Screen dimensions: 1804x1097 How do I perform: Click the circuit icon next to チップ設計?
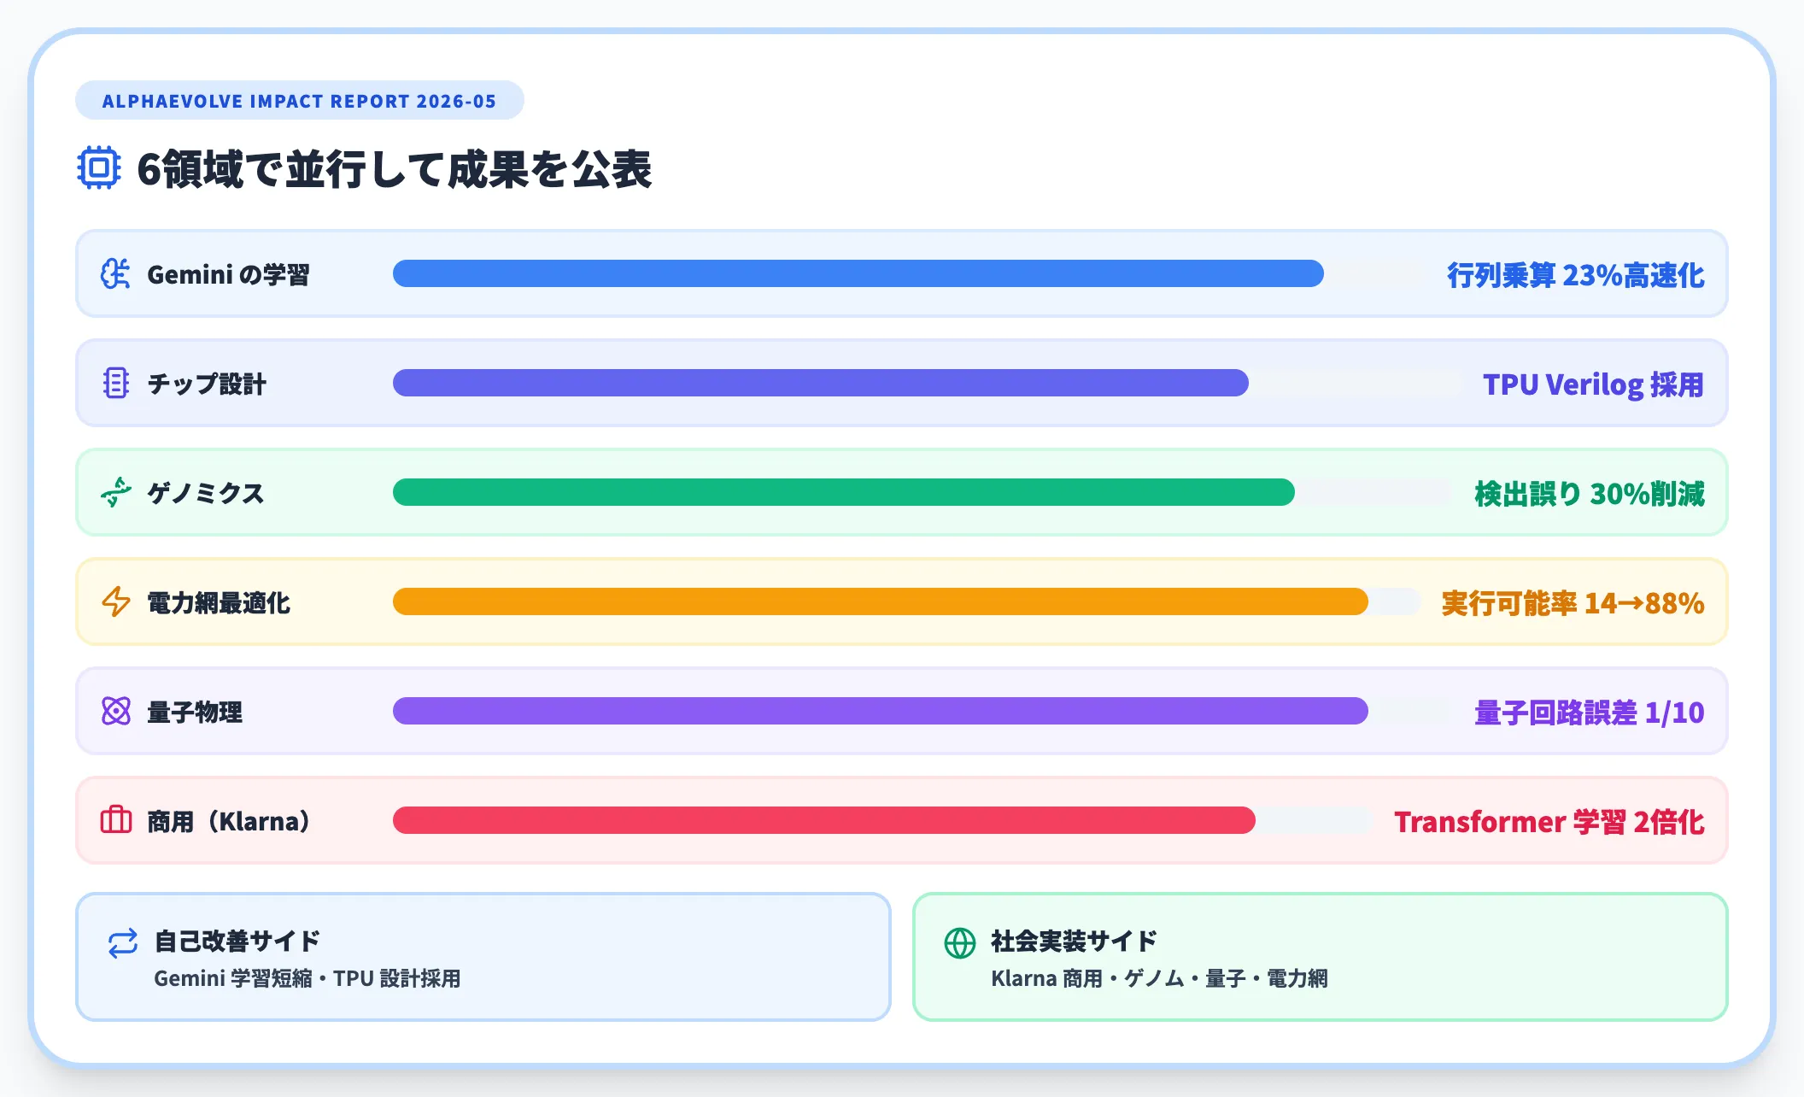116,384
